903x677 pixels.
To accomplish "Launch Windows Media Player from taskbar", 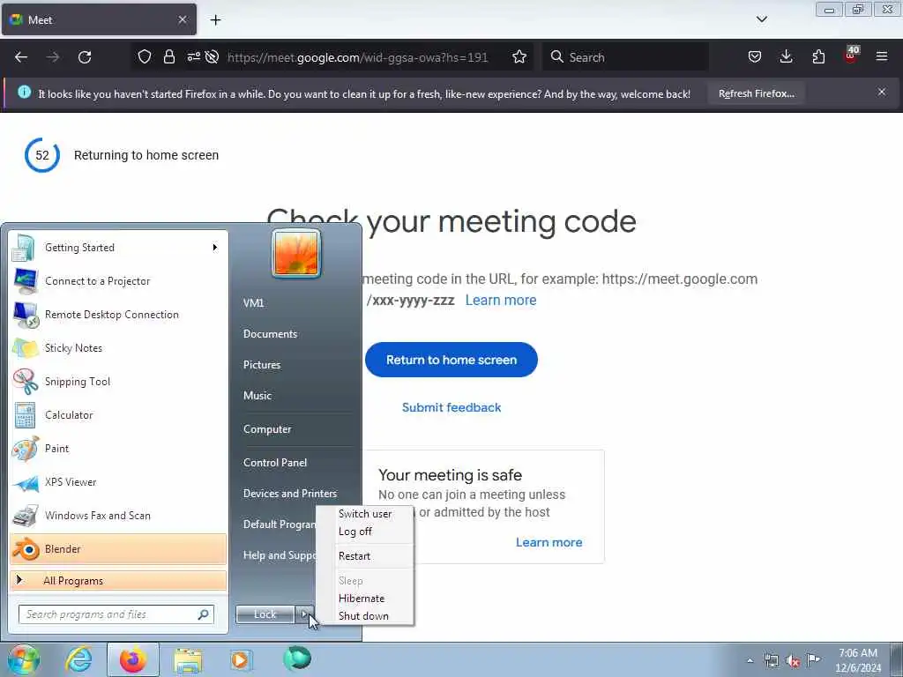I will click(240, 659).
